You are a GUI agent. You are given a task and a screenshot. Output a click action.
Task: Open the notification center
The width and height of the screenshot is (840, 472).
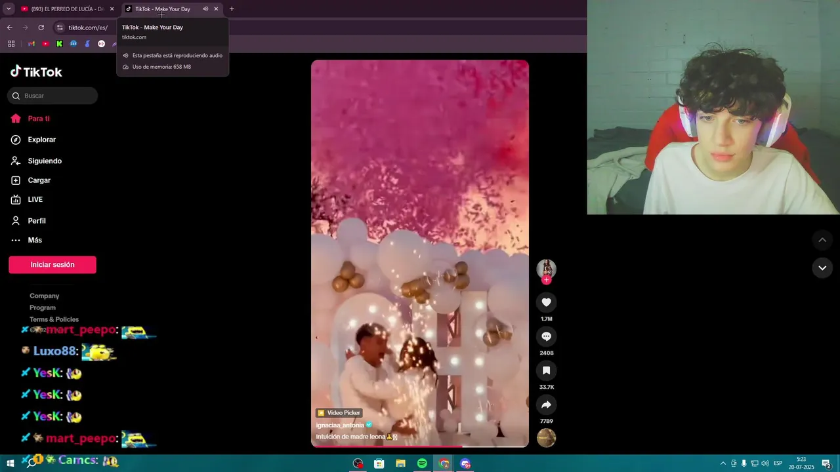(x=826, y=463)
